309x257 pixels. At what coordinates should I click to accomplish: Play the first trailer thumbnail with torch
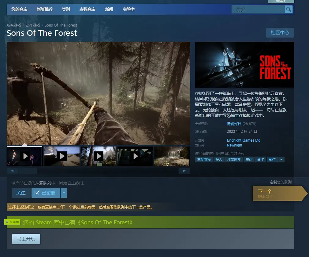pos(24,156)
